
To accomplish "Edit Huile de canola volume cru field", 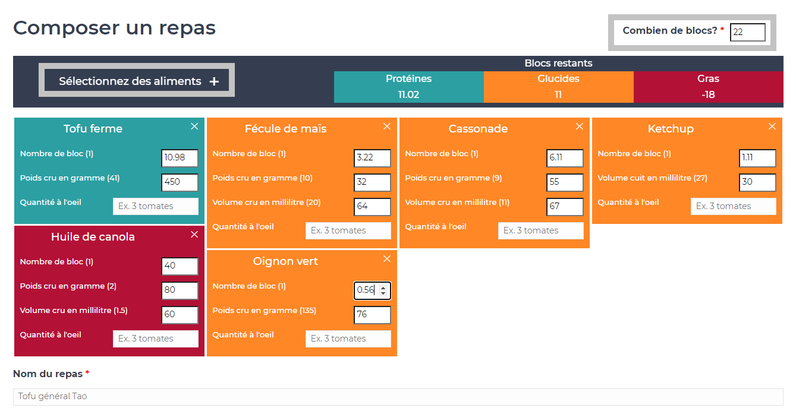I will click(x=180, y=315).
